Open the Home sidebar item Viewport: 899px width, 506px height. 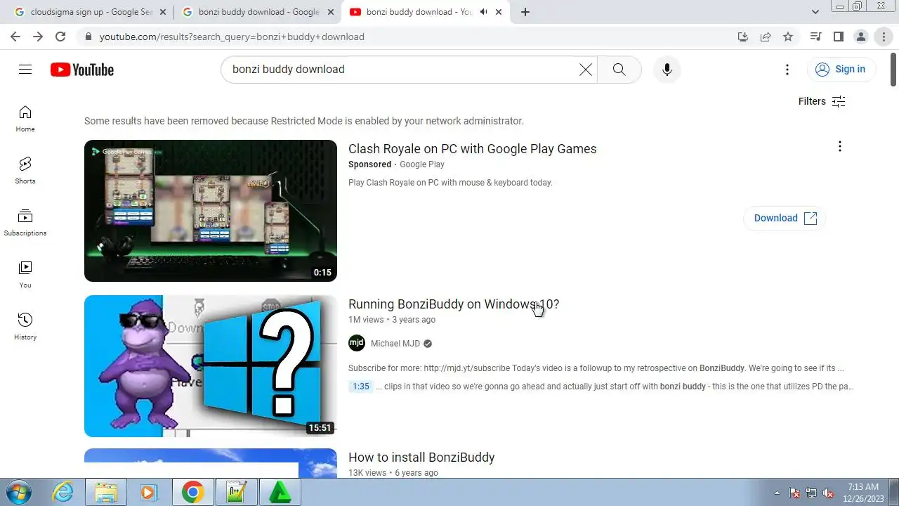[x=25, y=119]
